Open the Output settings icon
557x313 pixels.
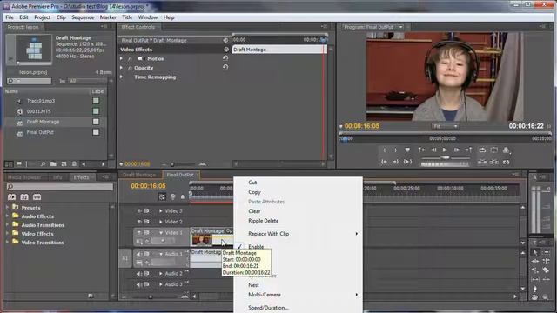point(507,150)
